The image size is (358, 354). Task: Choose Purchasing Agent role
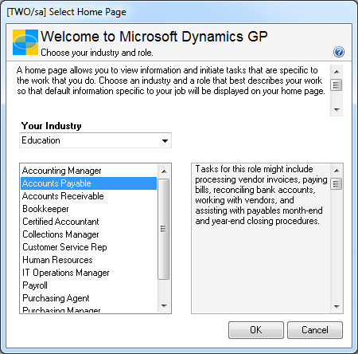[x=89, y=298]
